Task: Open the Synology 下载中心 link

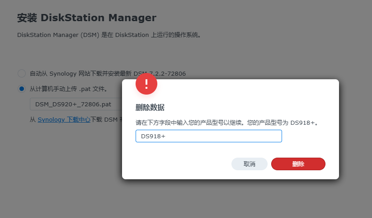Action: (x=64, y=120)
